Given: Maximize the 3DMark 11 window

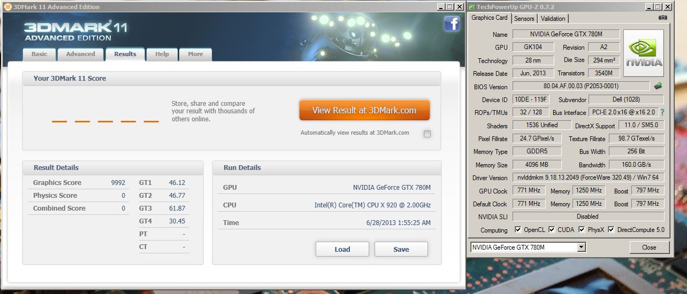Looking at the screenshot, I should click(x=449, y=7).
